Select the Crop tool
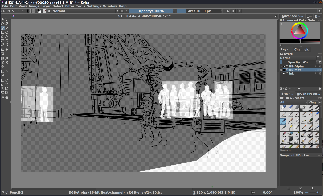The image size is (323, 196). pyautogui.click(x=3, y=54)
